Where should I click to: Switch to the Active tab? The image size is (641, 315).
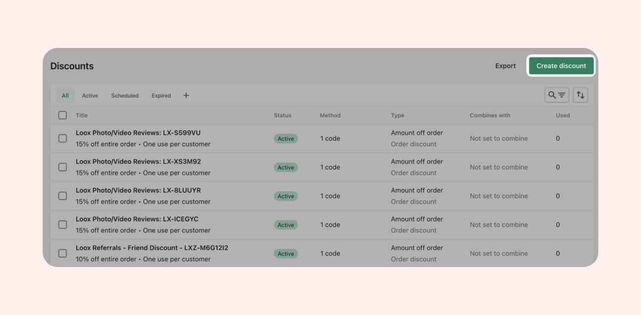click(90, 95)
